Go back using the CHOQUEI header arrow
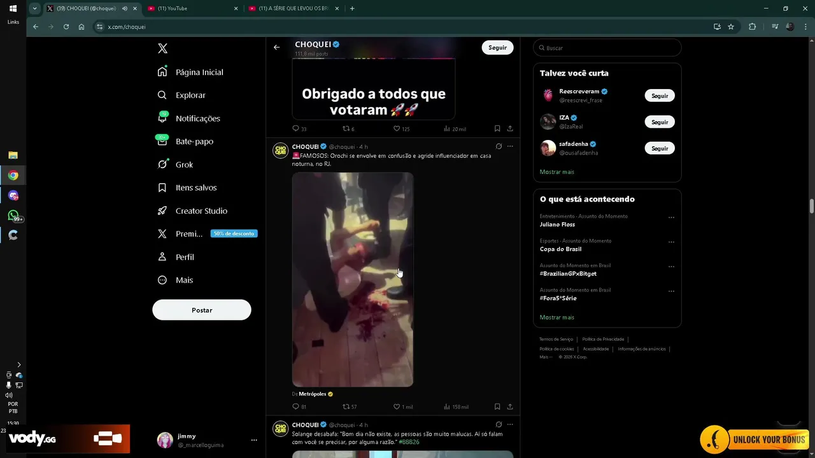The image size is (815, 458). [x=276, y=47]
